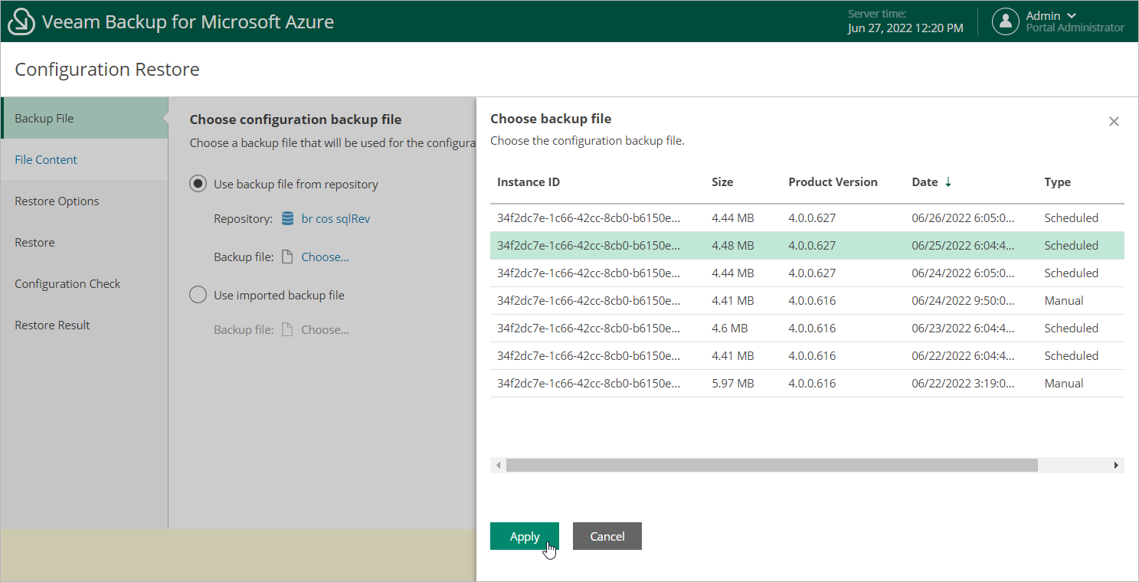Click the file icon beside the blue Choose link
Viewport: 1139px width, 582px height.
287,257
